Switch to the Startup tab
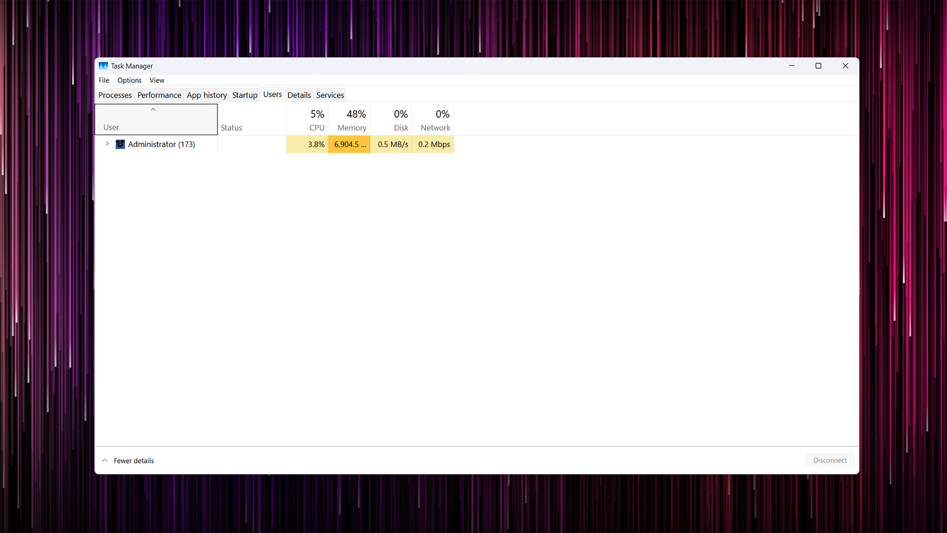This screenshot has width=947, height=533. (245, 95)
